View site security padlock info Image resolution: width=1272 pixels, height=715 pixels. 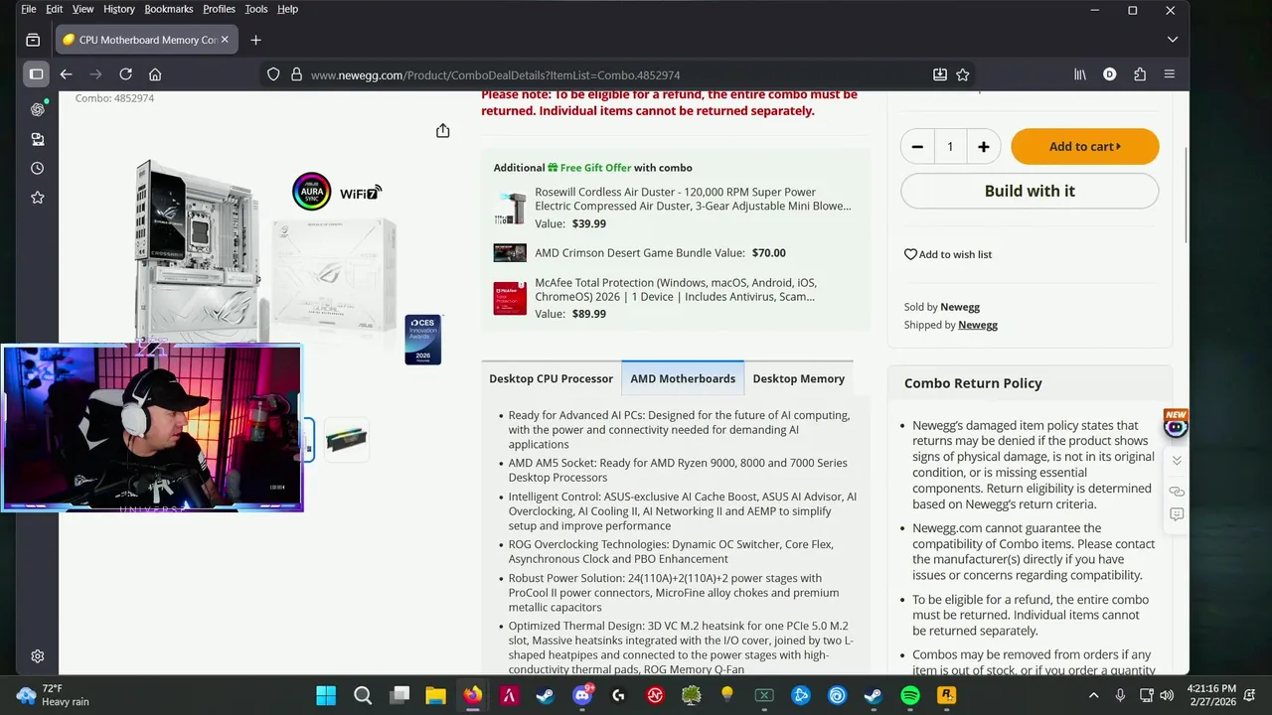point(296,74)
